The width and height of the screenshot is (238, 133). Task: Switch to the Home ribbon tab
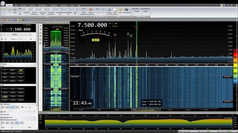pyautogui.click(x=9, y=5)
